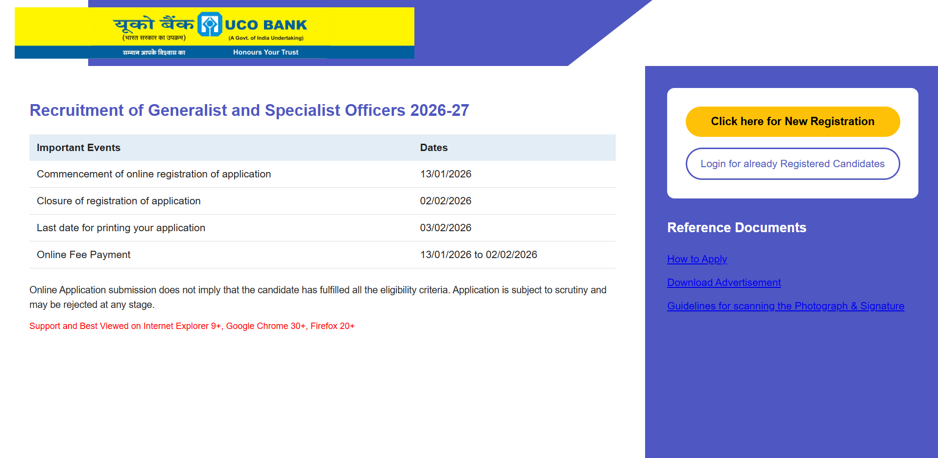The width and height of the screenshot is (938, 458).
Task: Click the Reference Documents heading
Action: pos(736,227)
